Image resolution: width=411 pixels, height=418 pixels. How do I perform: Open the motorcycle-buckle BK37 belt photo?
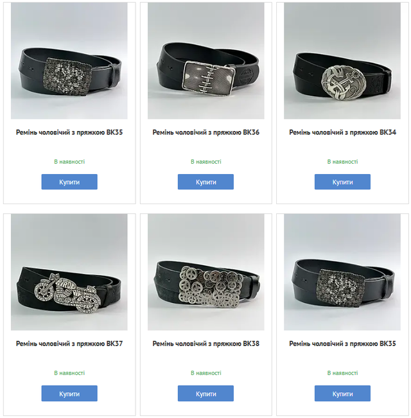(69, 272)
